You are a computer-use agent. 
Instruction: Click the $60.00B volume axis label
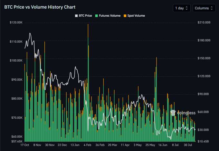203,112
